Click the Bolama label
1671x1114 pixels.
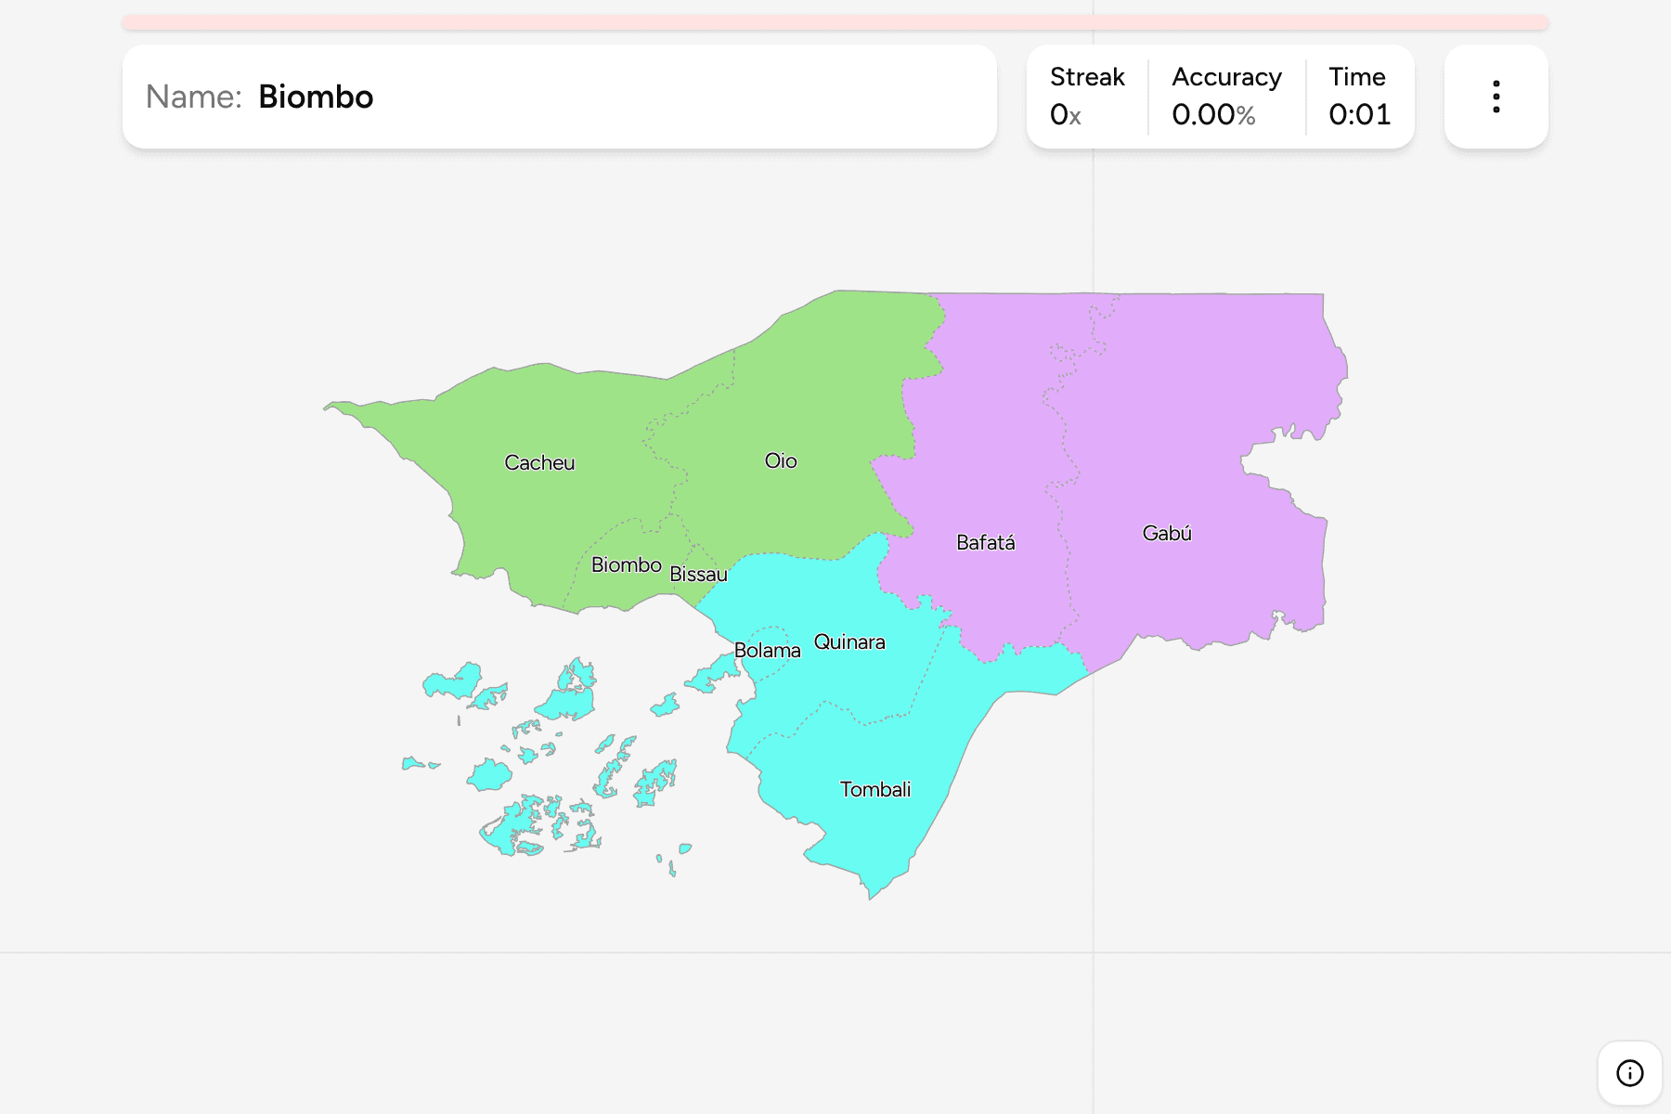pos(767,650)
